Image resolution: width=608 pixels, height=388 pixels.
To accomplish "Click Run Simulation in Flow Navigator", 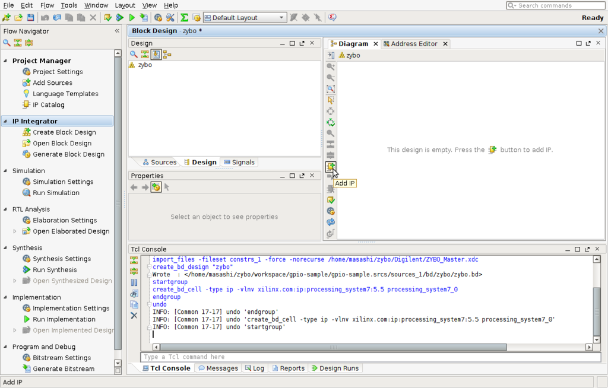I will click(x=56, y=193).
